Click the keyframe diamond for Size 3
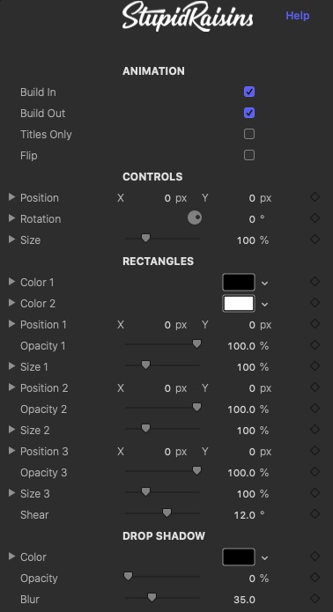Image resolution: width=333 pixels, height=612 pixels. [314, 493]
